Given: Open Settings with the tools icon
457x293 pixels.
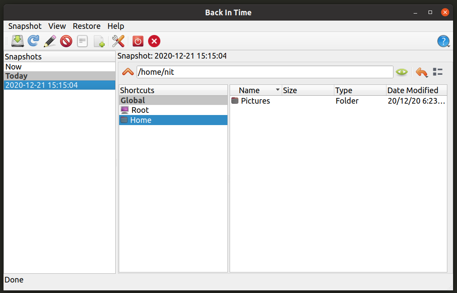Looking at the screenshot, I should tap(118, 41).
